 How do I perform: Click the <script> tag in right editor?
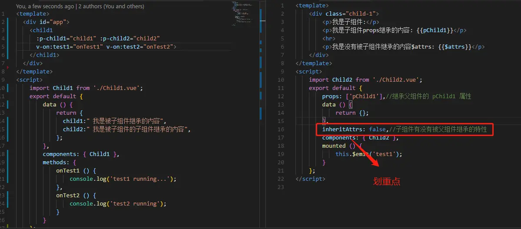pyautogui.click(x=309, y=71)
